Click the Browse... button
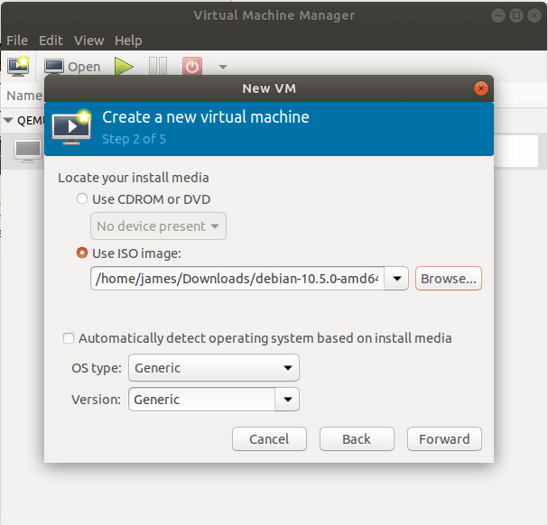This screenshot has width=548, height=525. coord(449,279)
